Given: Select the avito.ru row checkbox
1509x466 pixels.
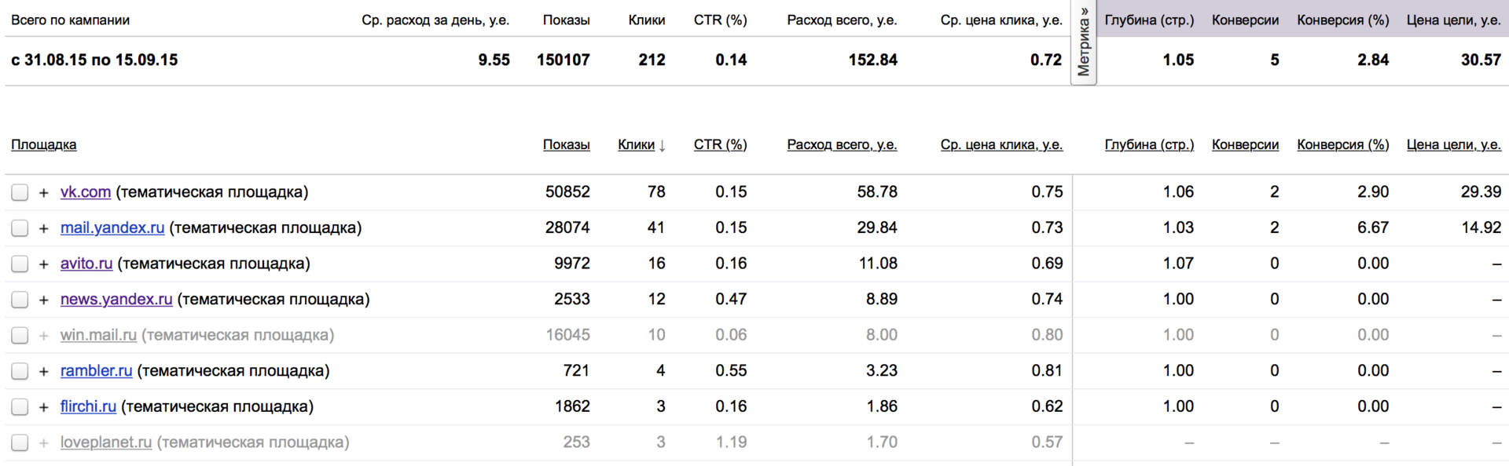Looking at the screenshot, I should [x=20, y=264].
